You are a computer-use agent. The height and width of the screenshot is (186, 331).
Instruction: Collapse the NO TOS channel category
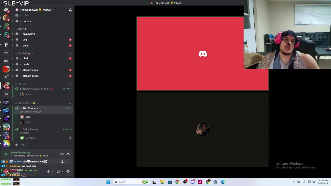tap(21, 84)
